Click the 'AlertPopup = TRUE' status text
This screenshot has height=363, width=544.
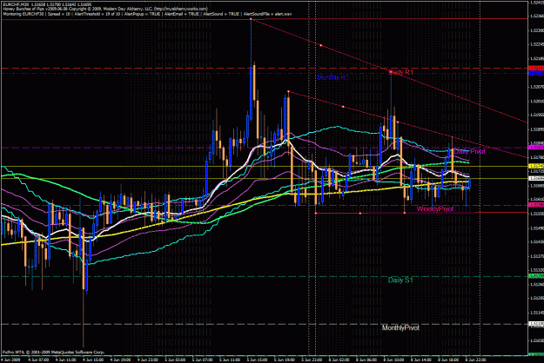coord(142,14)
